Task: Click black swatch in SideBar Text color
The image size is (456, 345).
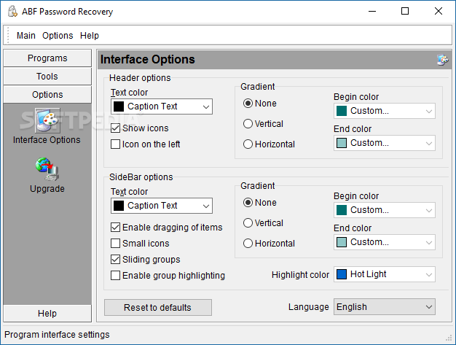Action: coord(119,206)
